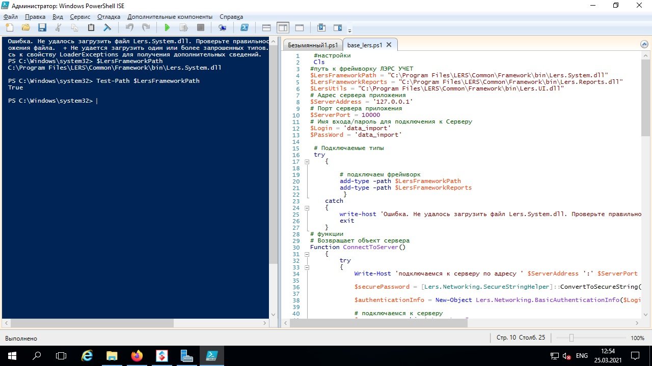
Task: Click $Login = 'data_import' line
Action: tap(350, 128)
